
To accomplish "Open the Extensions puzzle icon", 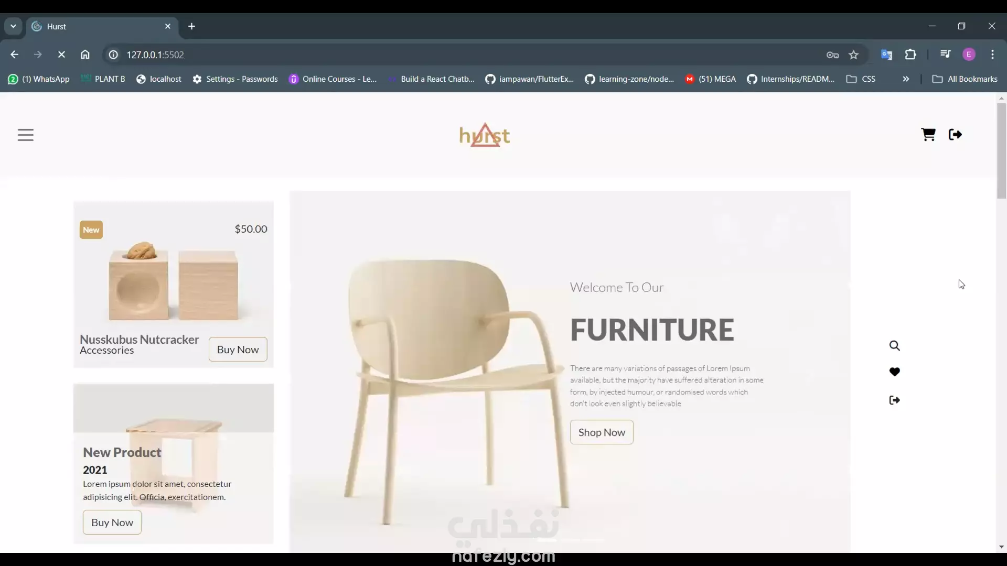I will coord(910,55).
